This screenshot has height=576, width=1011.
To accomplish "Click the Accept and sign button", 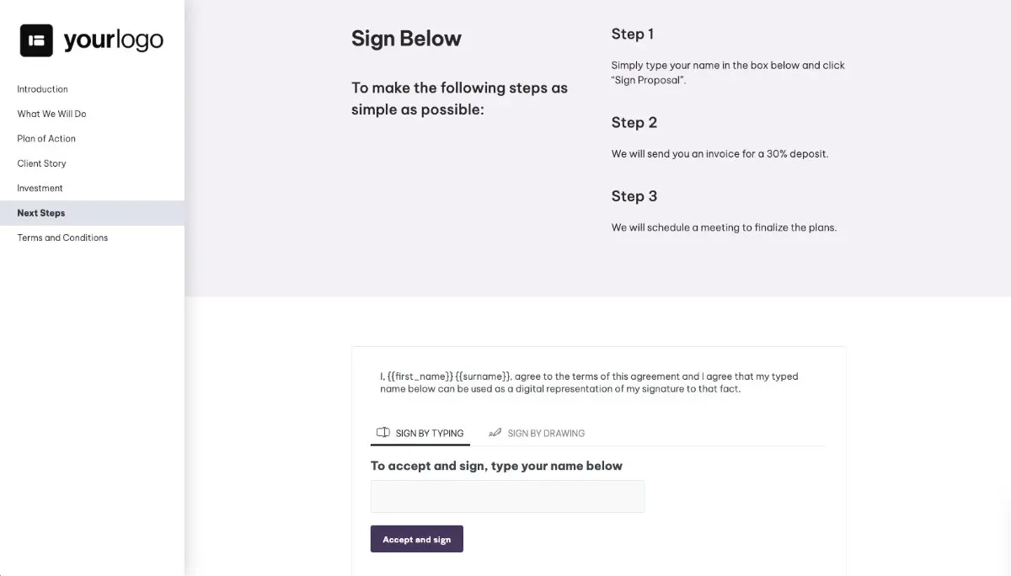I will (x=416, y=538).
